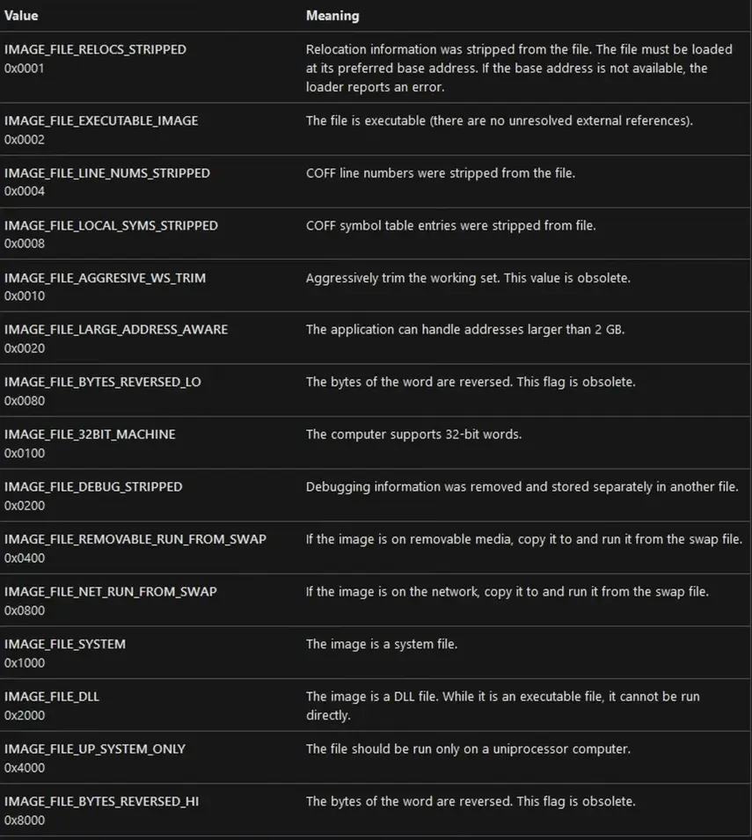752x840 pixels.
Task: Click the IMAGE_FILE_DEBUG_STRIPPED flag name
Action: [x=93, y=487]
